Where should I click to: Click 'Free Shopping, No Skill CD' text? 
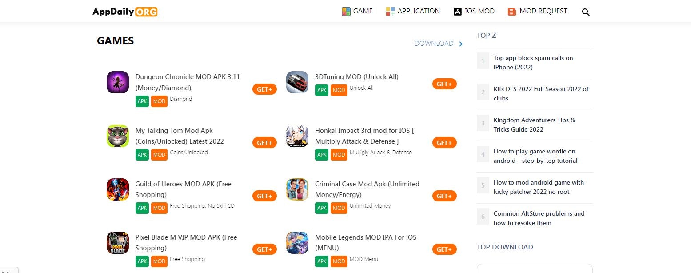coord(202,206)
